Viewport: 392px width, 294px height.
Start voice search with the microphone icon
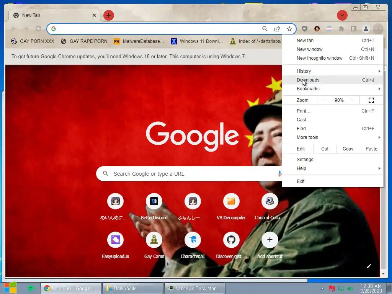(279, 173)
